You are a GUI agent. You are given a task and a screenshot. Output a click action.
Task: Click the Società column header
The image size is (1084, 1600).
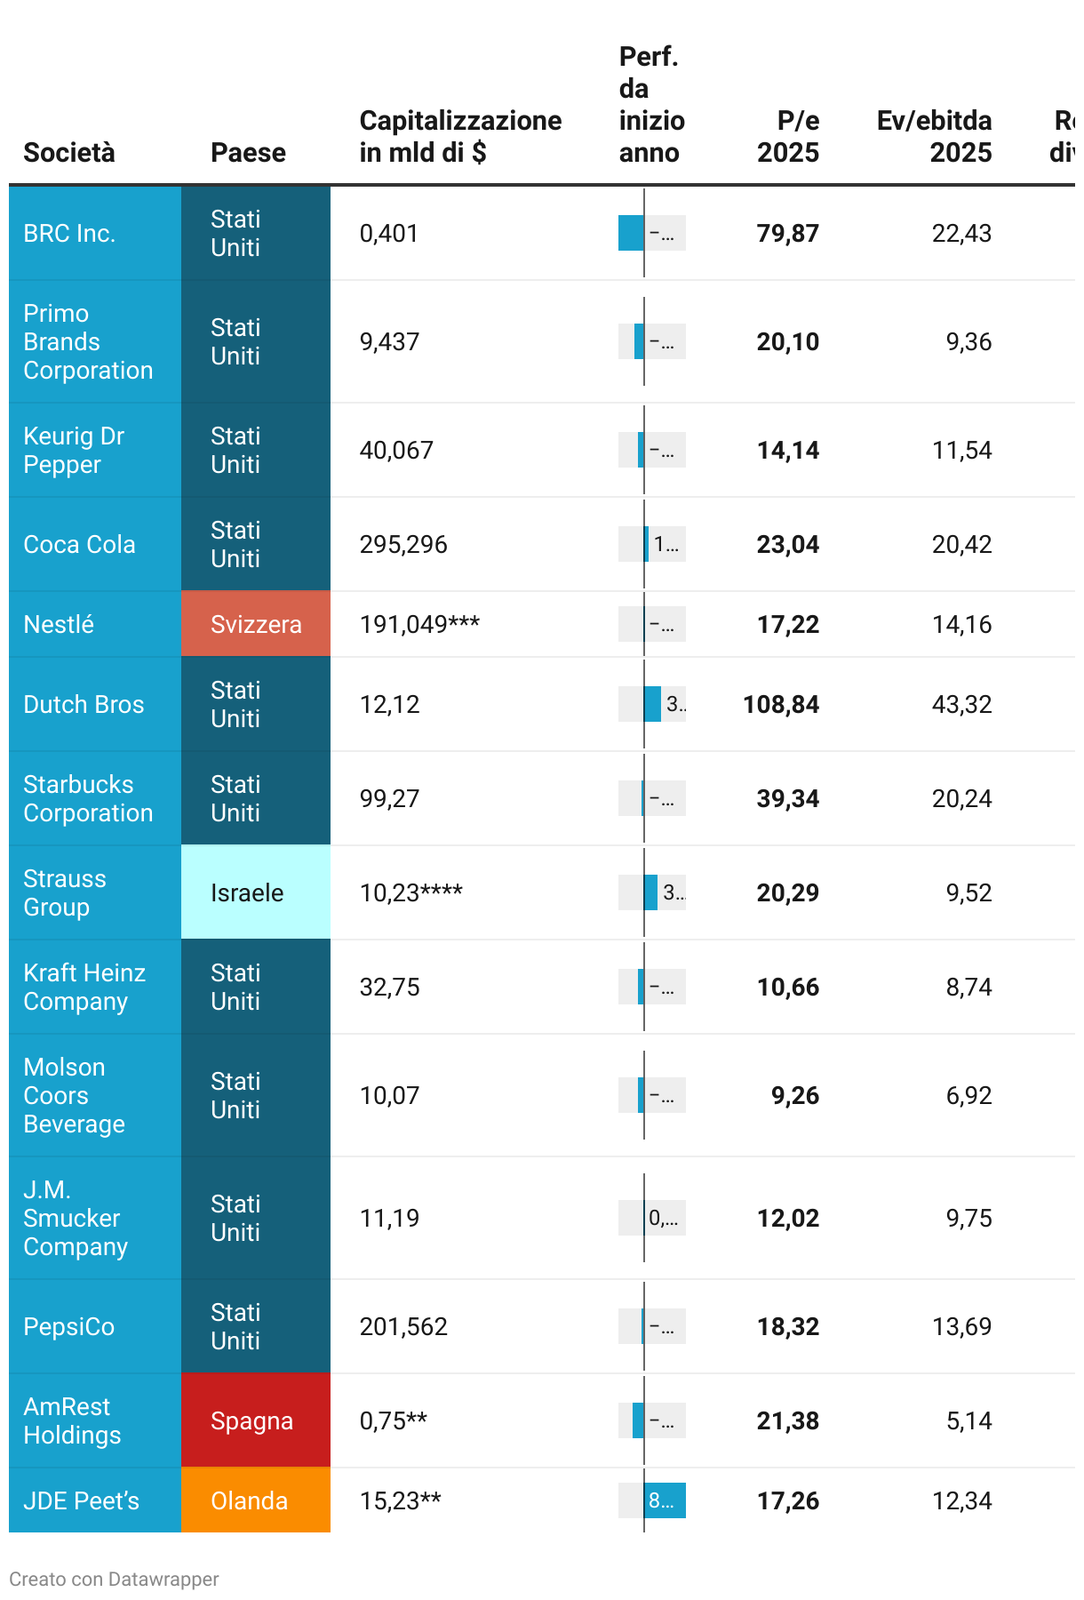[69, 153]
